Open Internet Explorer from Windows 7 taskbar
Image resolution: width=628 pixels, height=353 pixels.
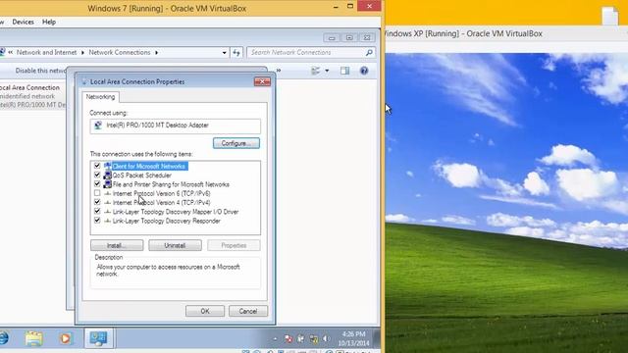coord(3,338)
